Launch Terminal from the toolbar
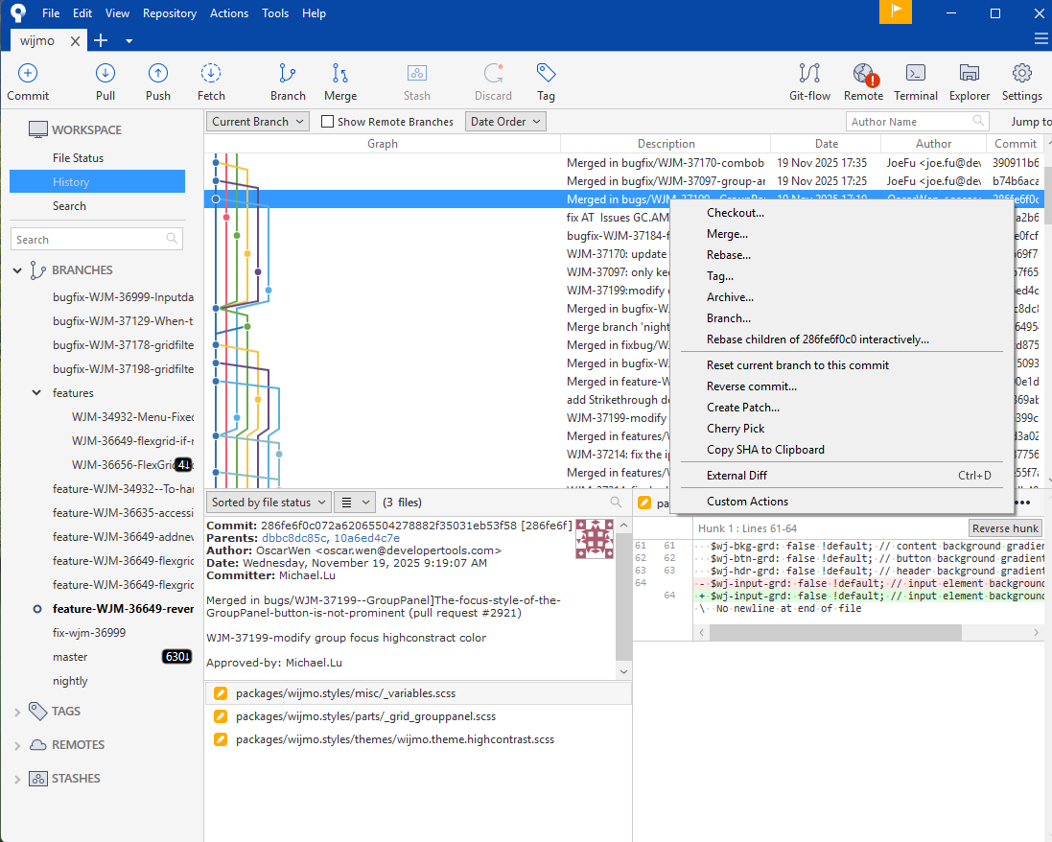The height and width of the screenshot is (842, 1052). tap(915, 82)
